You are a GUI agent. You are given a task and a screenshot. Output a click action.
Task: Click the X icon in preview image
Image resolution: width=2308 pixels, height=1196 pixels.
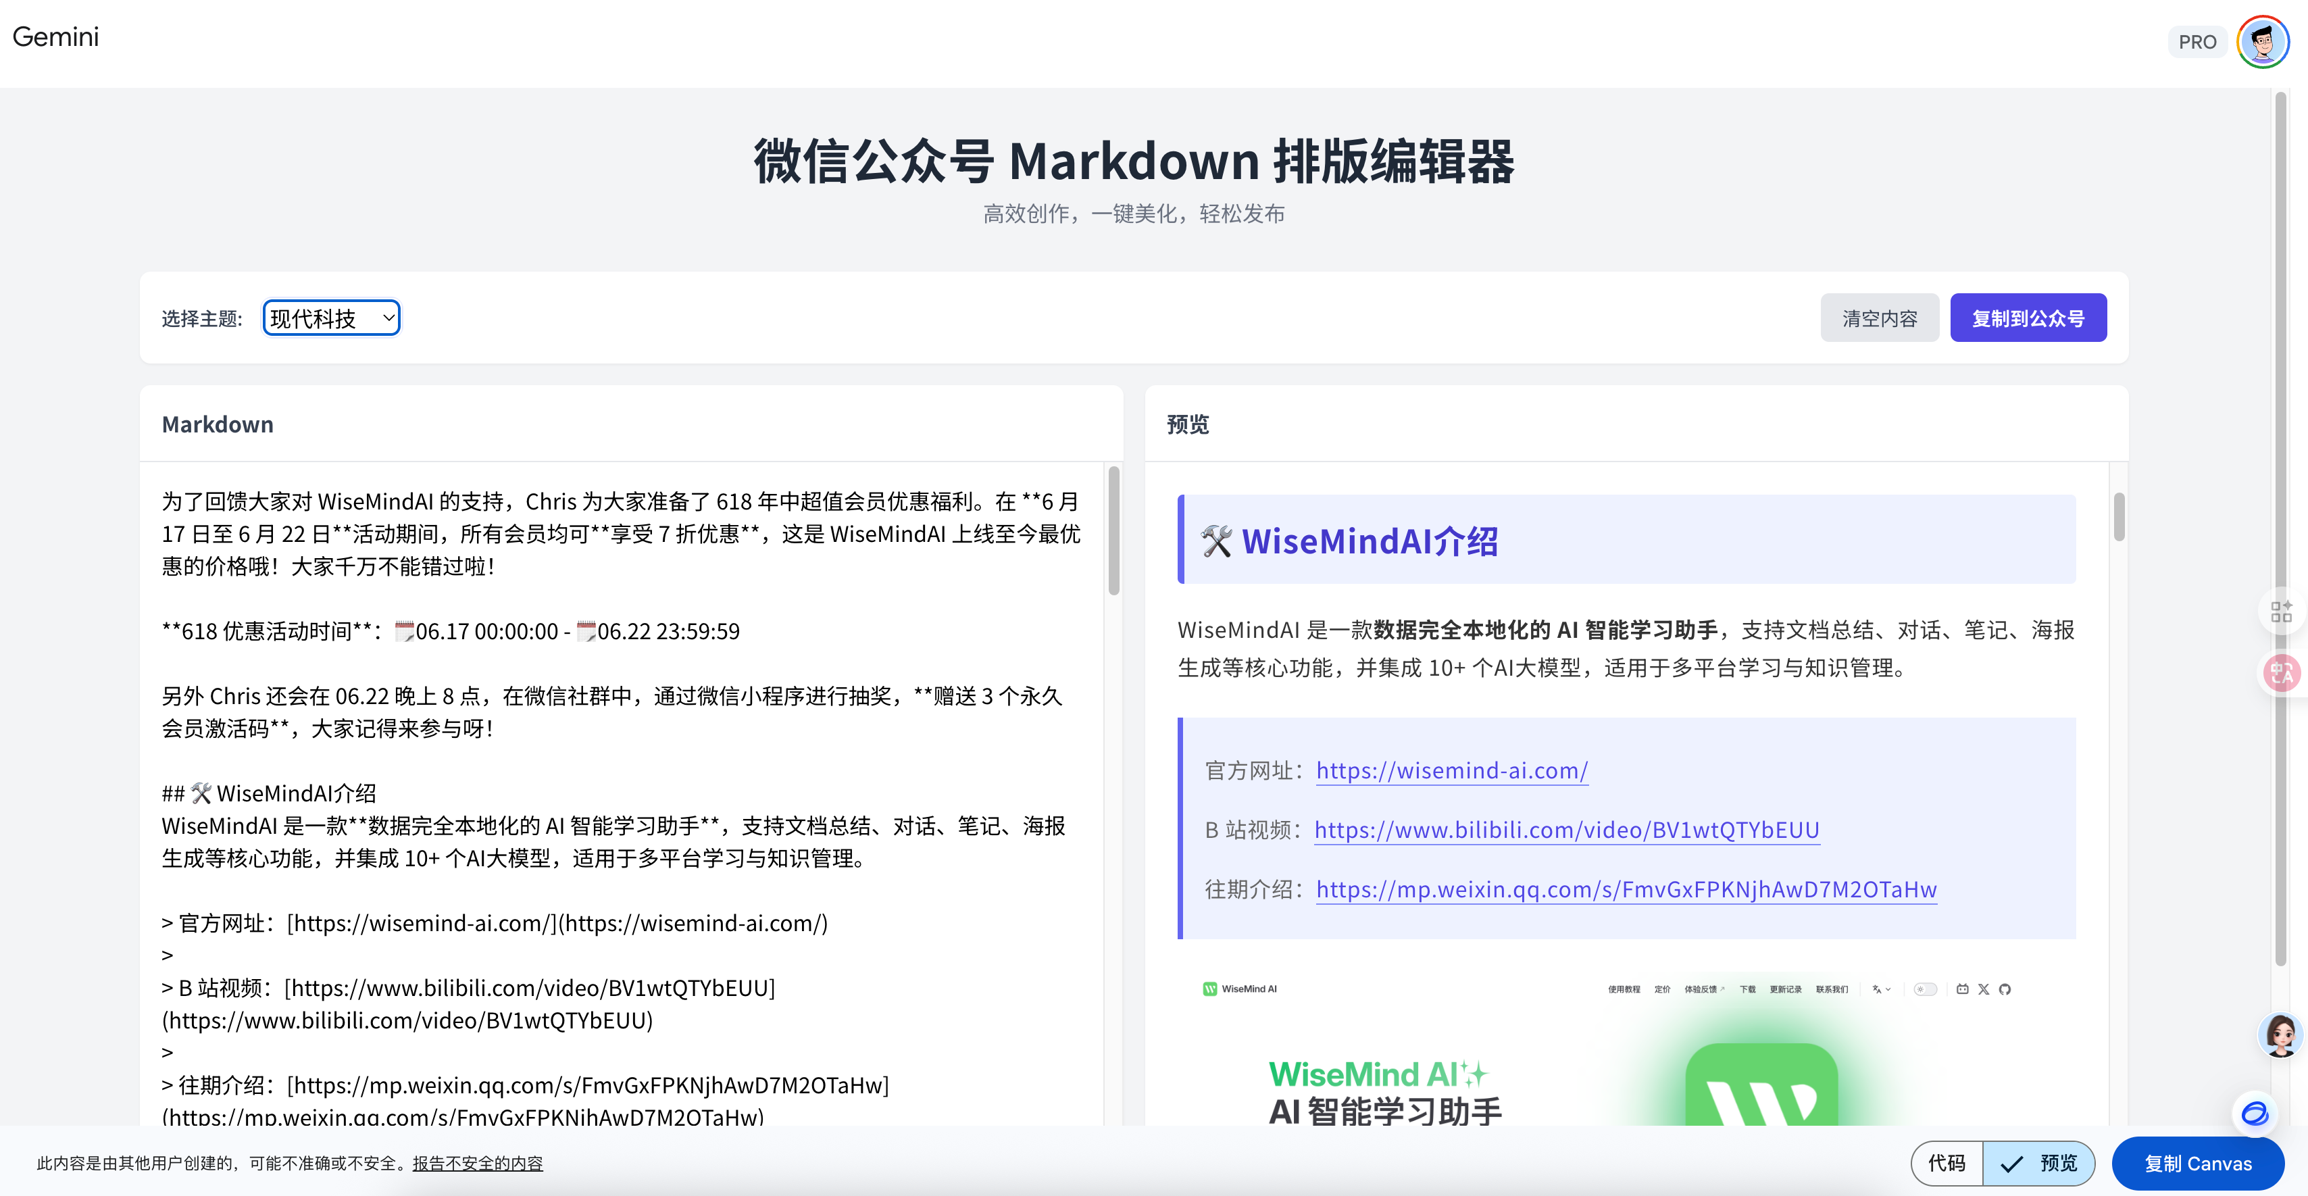[1984, 989]
